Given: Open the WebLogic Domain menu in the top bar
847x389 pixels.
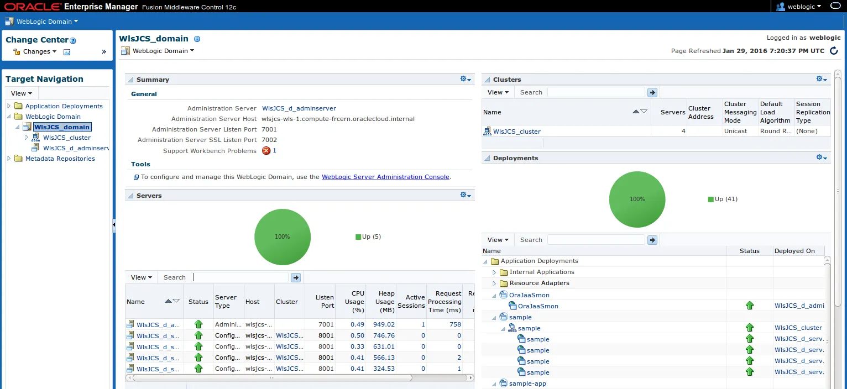Looking at the screenshot, I should click(47, 22).
